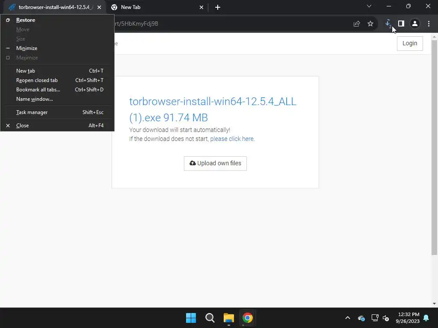Choose Close Alt+F4 menu entry

[x=57, y=126]
